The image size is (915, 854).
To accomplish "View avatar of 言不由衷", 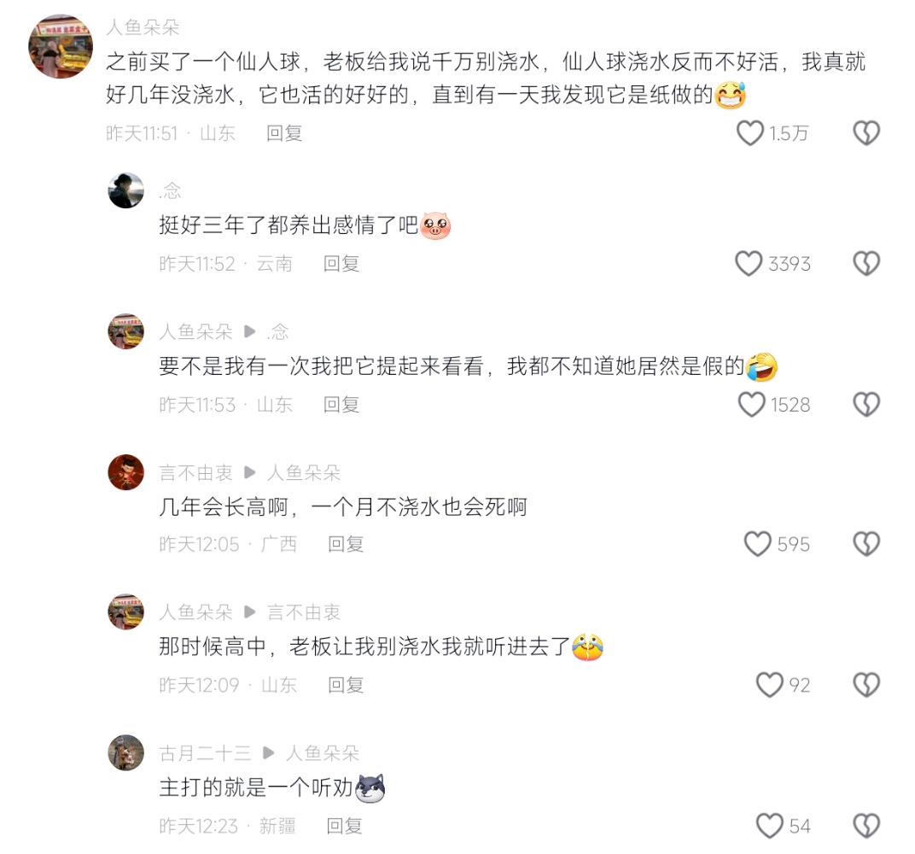I will point(126,472).
